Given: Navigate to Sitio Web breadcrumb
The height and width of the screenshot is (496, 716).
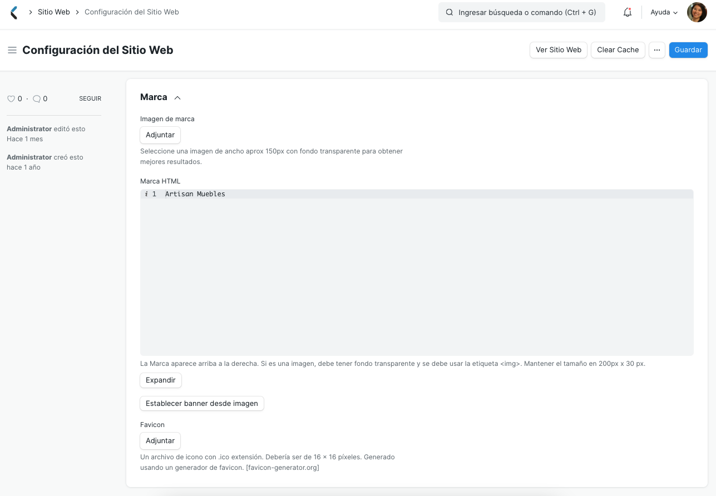Looking at the screenshot, I should 53,12.
